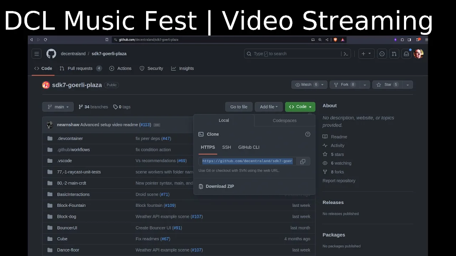
Task: Open the browser main menu
Action: pyautogui.click(x=426, y=39)
